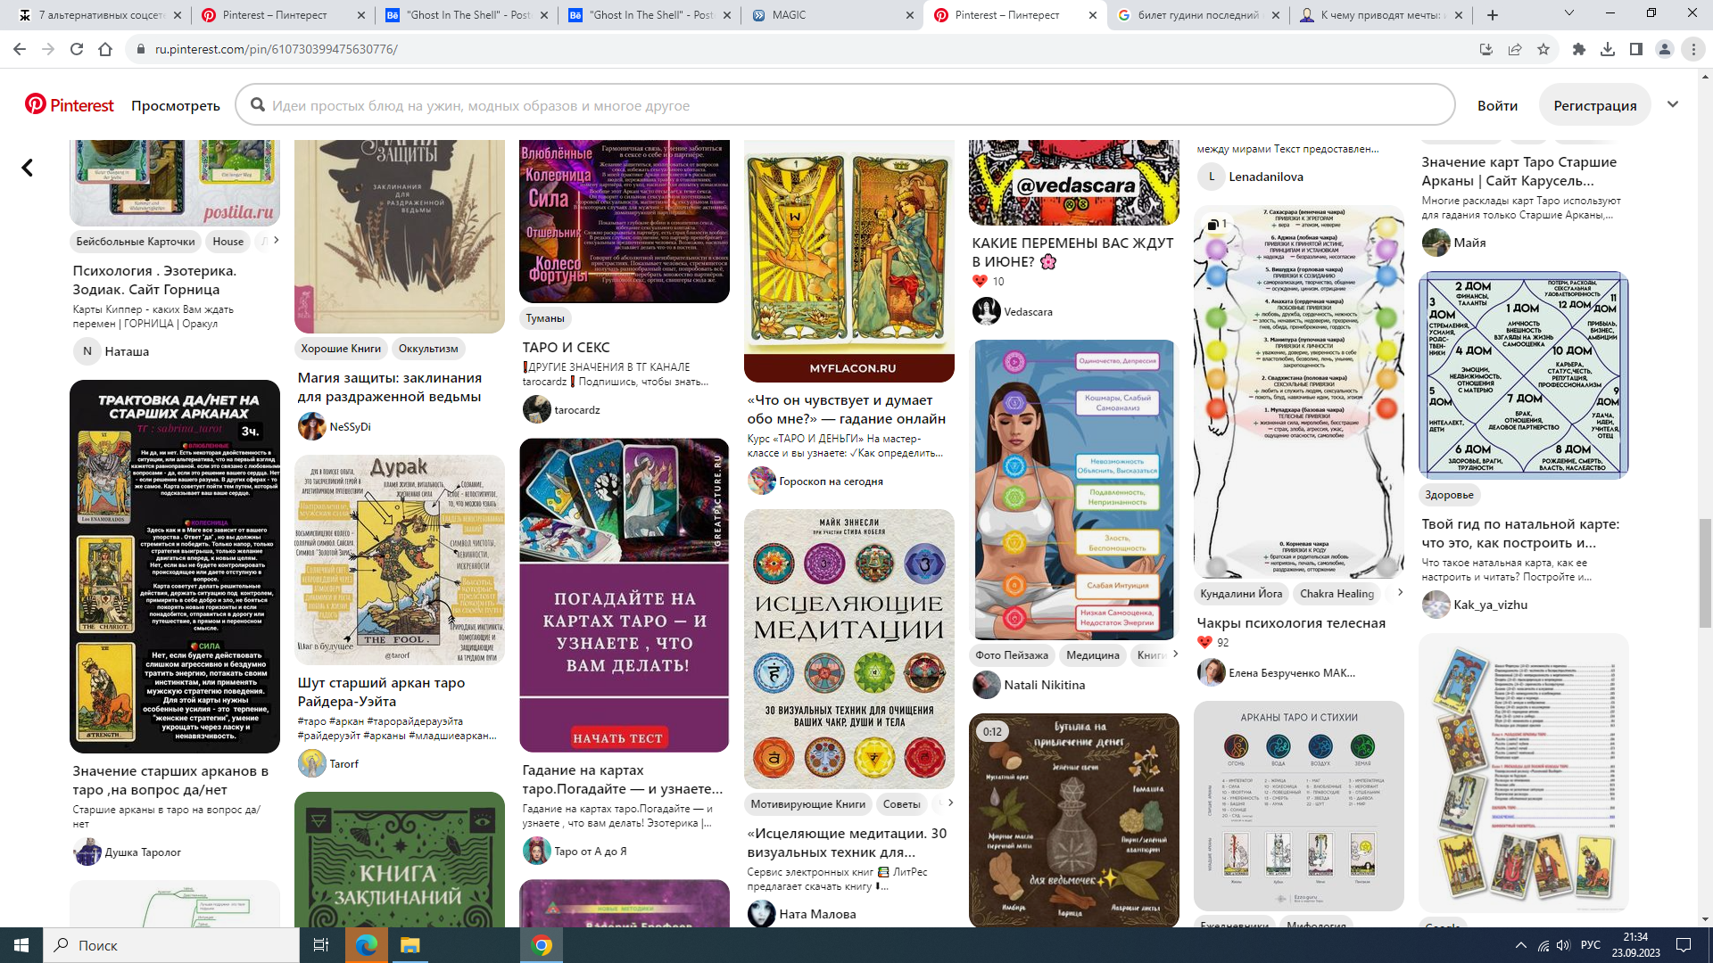Click the share page icon in address bar
Viewport: 1713px width, 963px height.
point(1515,49)
